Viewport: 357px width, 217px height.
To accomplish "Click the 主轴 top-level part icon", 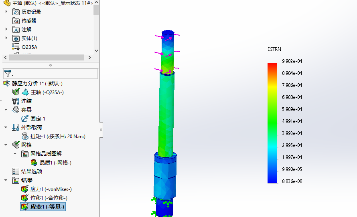I will pyautogui.click(x=7, y=3).
